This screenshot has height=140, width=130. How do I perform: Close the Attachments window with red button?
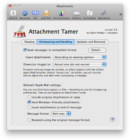click(10, 6)
